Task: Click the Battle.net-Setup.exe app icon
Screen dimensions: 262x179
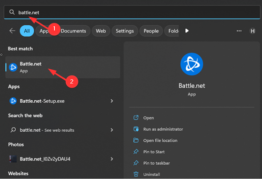Action: pos(13,101)
